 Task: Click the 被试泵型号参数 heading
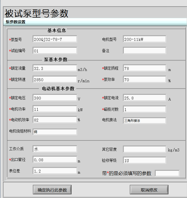37,13
